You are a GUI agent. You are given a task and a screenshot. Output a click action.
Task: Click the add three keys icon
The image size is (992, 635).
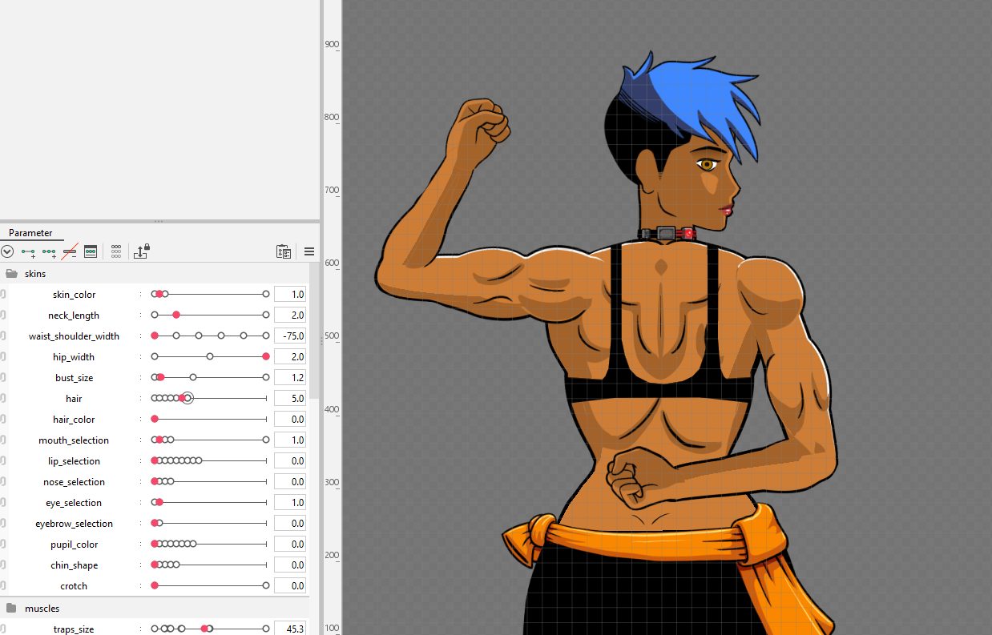point(49,251)
